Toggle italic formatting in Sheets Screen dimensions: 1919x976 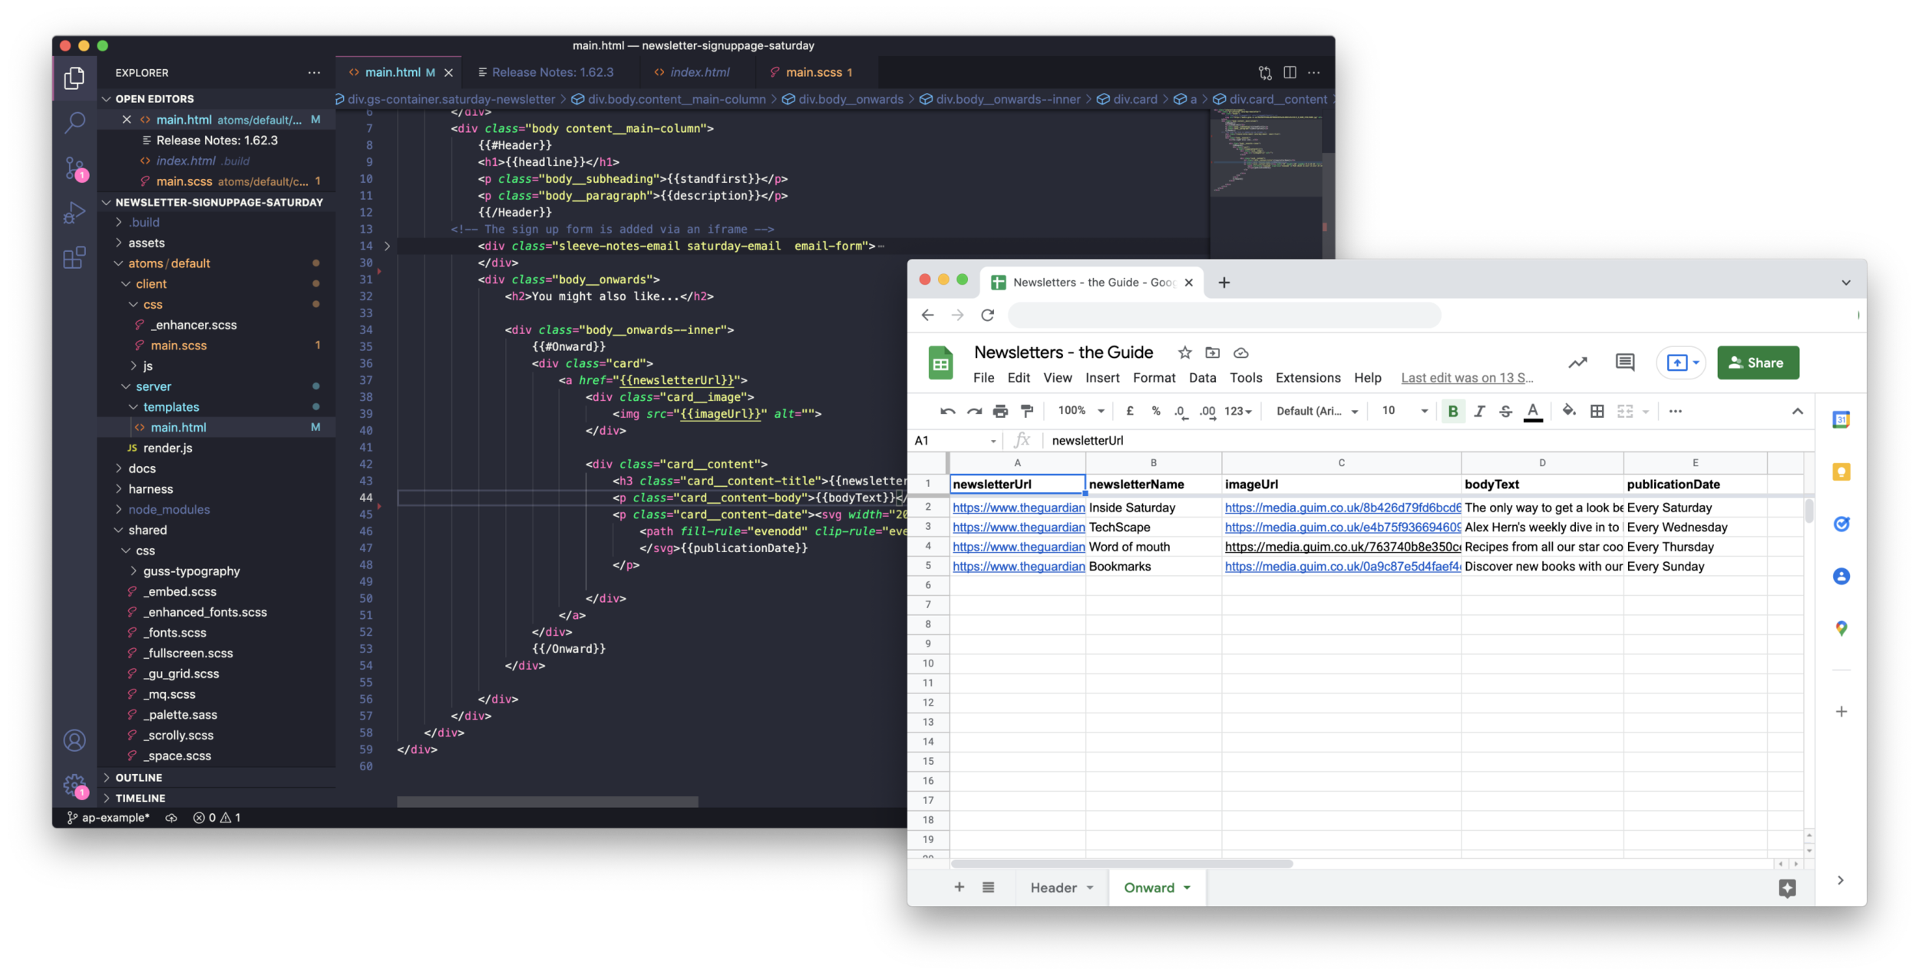[1479, 411]
